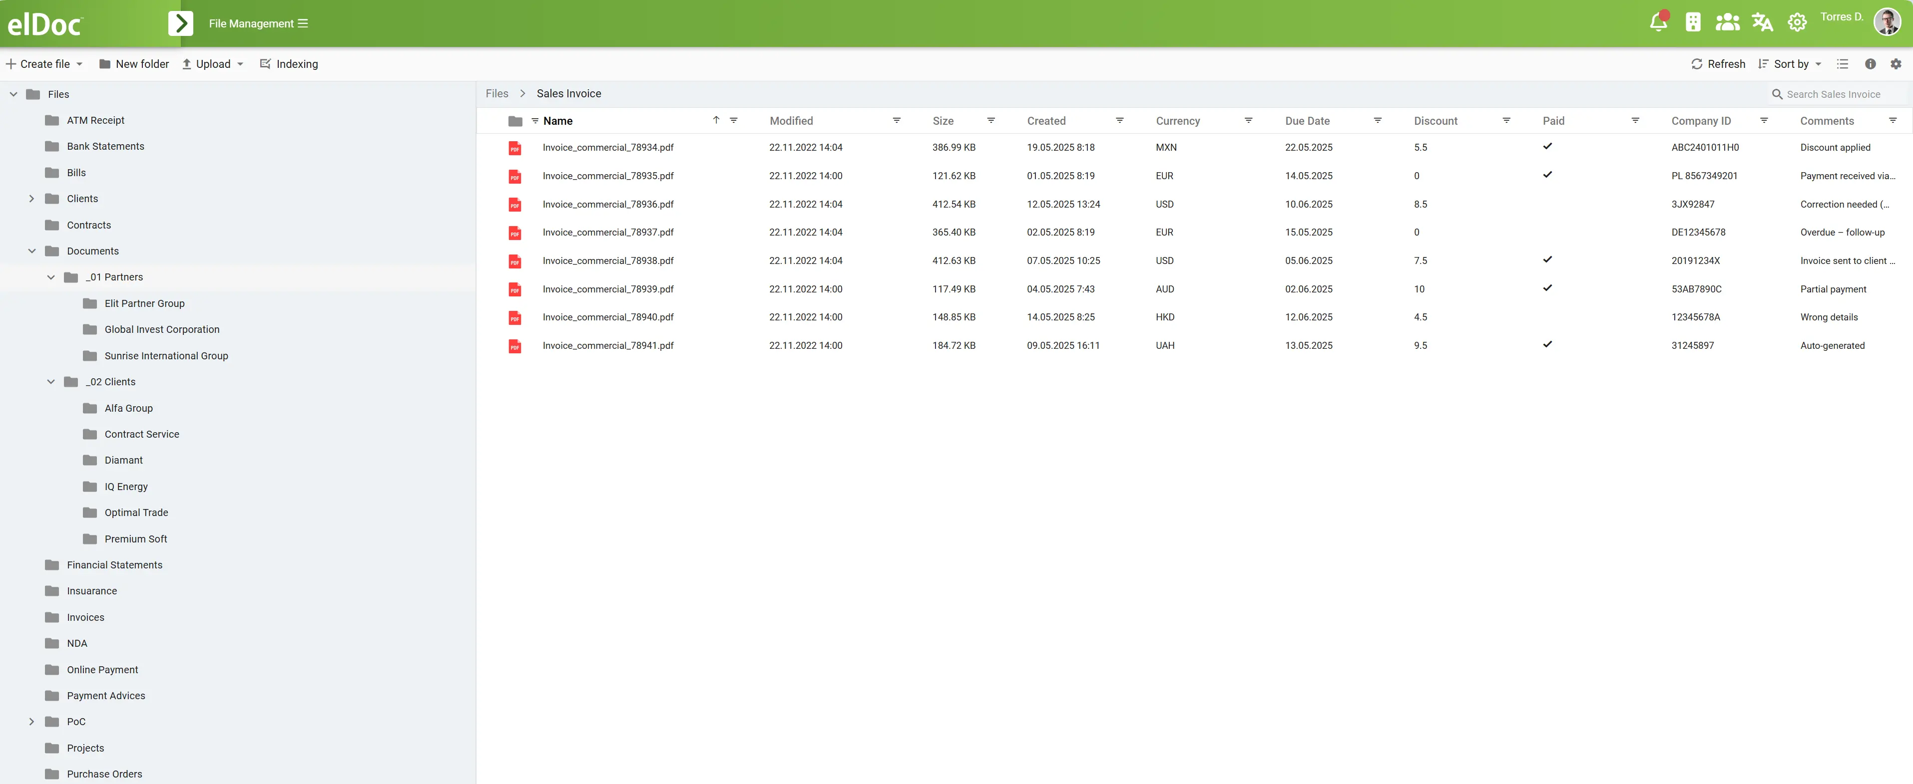The height and width of the screenshot is (784, 1913).
Task: Collapse the _02 Clients folder
Action: (x=50, y=382)
